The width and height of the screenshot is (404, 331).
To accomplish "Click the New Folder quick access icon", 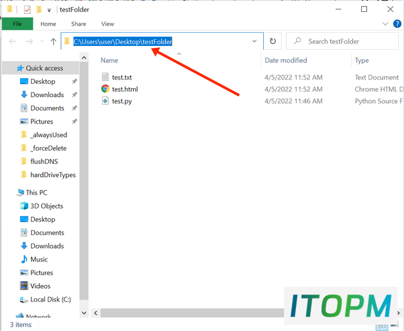I will pos(39,10).
